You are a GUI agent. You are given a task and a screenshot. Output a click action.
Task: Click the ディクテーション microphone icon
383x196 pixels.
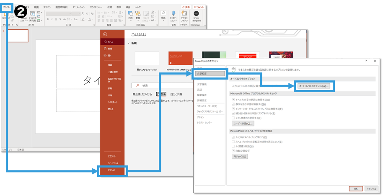[x=173, y=14]
